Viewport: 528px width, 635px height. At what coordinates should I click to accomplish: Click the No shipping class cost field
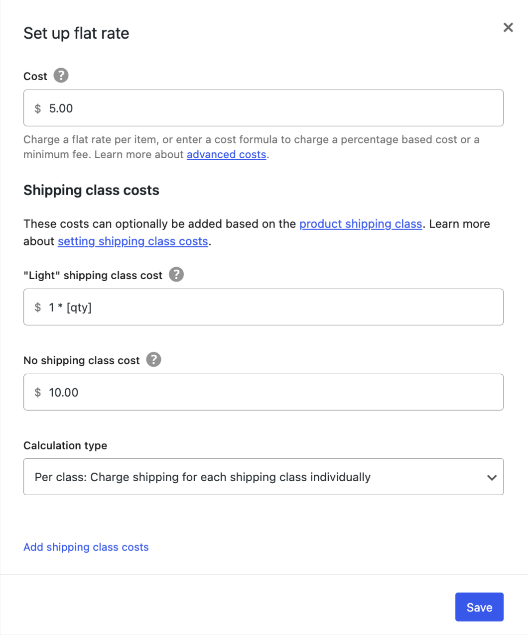click(199, 392)
